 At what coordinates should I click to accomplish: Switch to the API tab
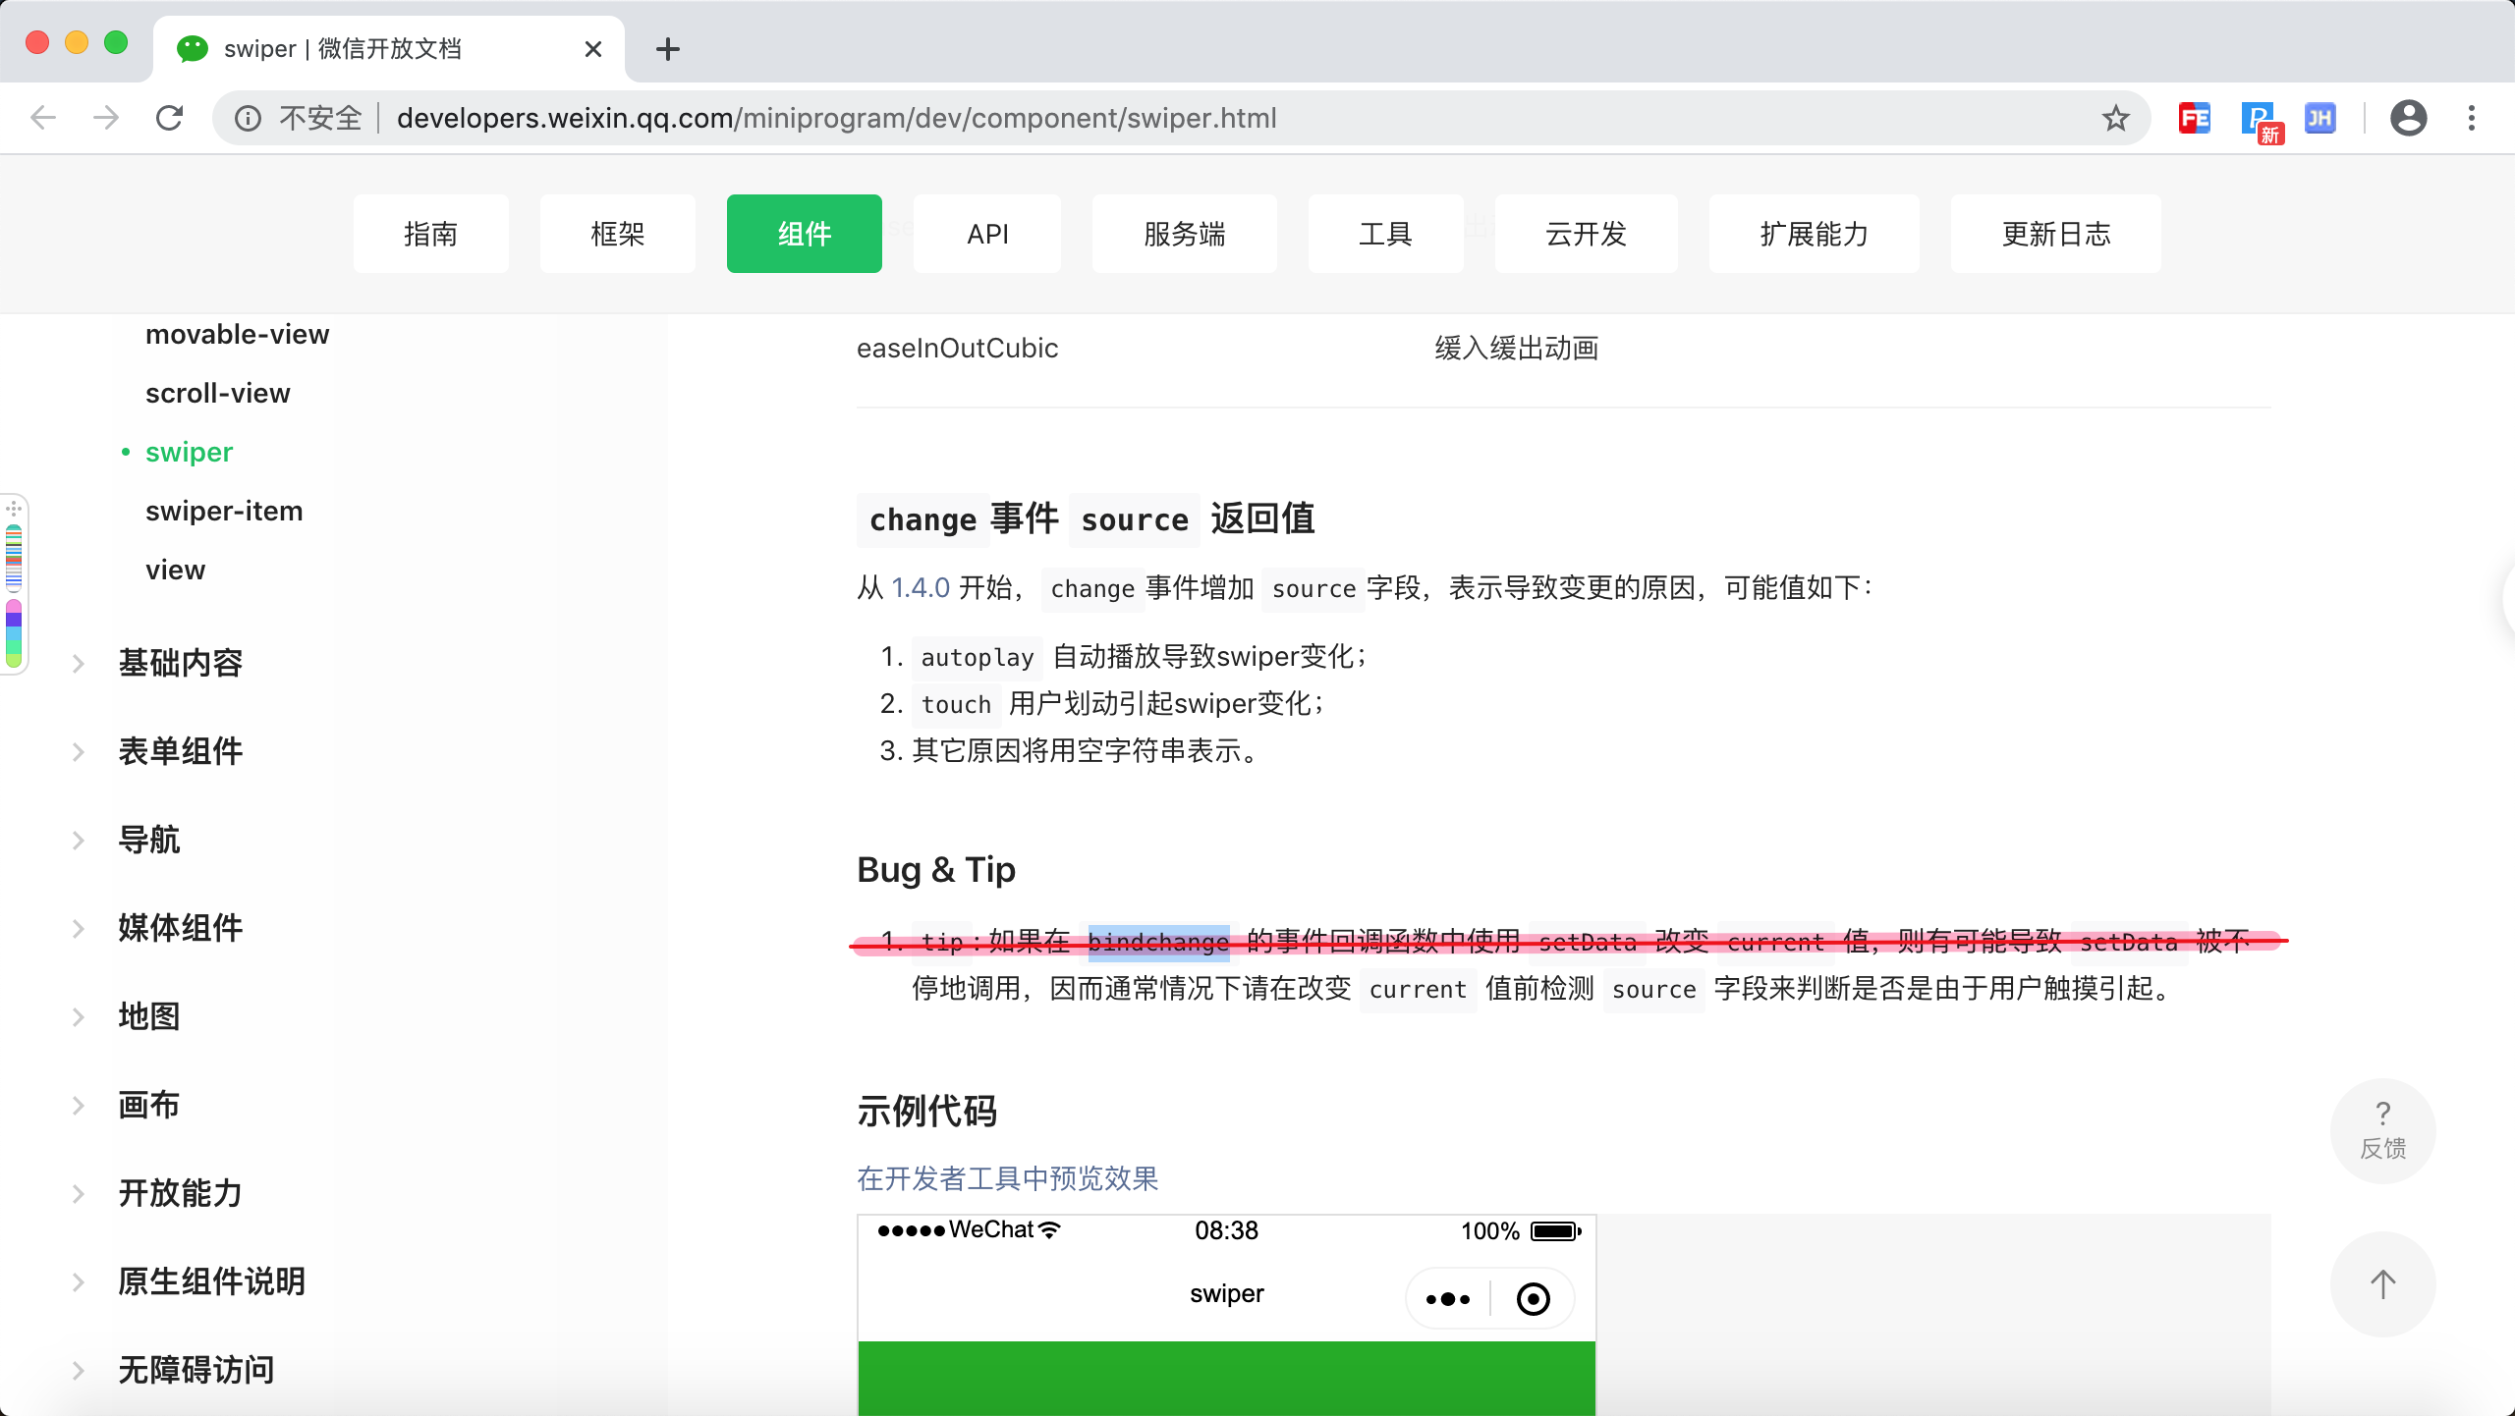987,234
